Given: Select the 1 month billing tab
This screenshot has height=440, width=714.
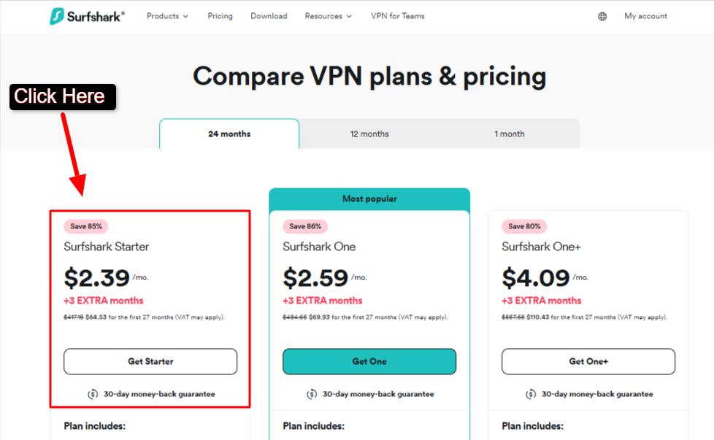Looking at the screenshot, I should (x=509, y=134).
